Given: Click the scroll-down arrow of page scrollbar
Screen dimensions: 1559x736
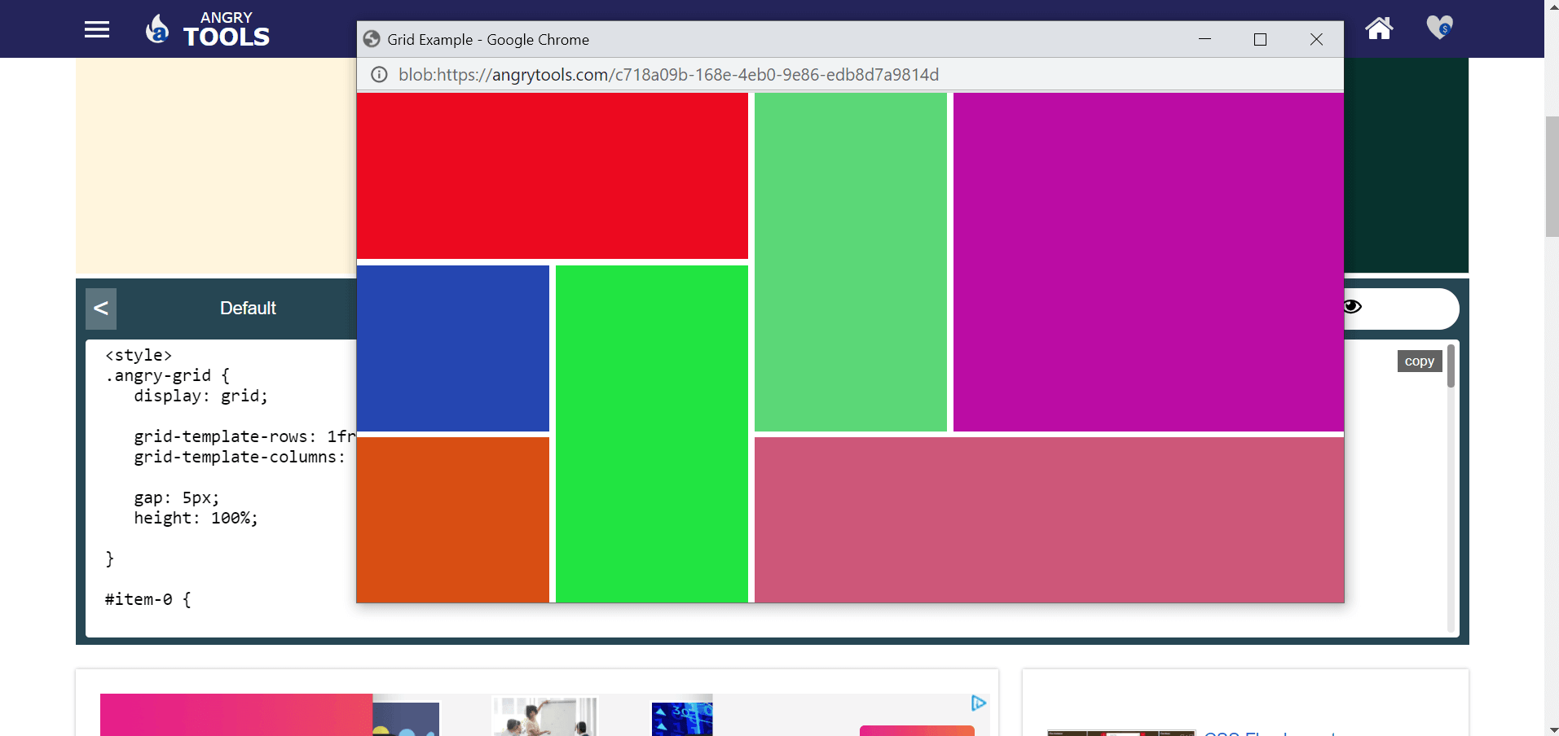Looking at the screenshot, I should click(x=1552, y=729).
